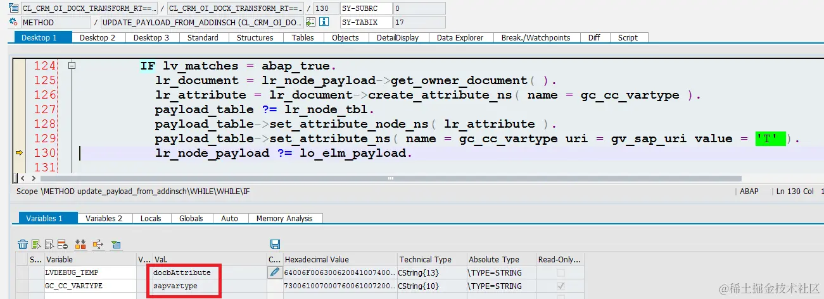Screen dimensions: 824x299
Task: Open the Standard tab
Action: click(203, 38)
